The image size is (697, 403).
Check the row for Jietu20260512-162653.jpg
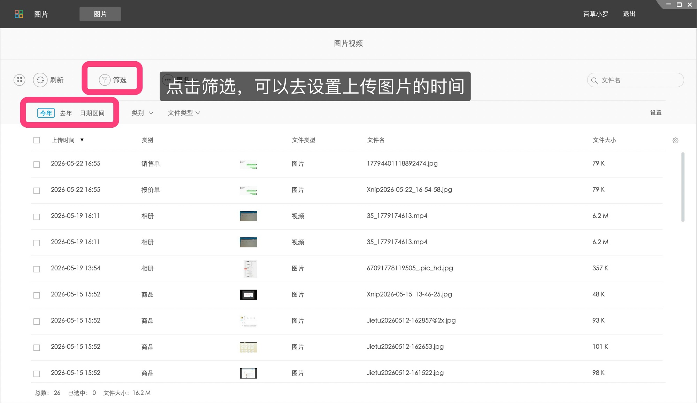click(37, 347)
